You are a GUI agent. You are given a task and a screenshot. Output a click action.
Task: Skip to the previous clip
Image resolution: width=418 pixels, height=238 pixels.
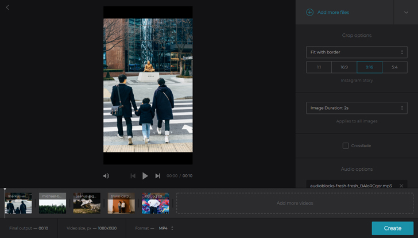133,176
